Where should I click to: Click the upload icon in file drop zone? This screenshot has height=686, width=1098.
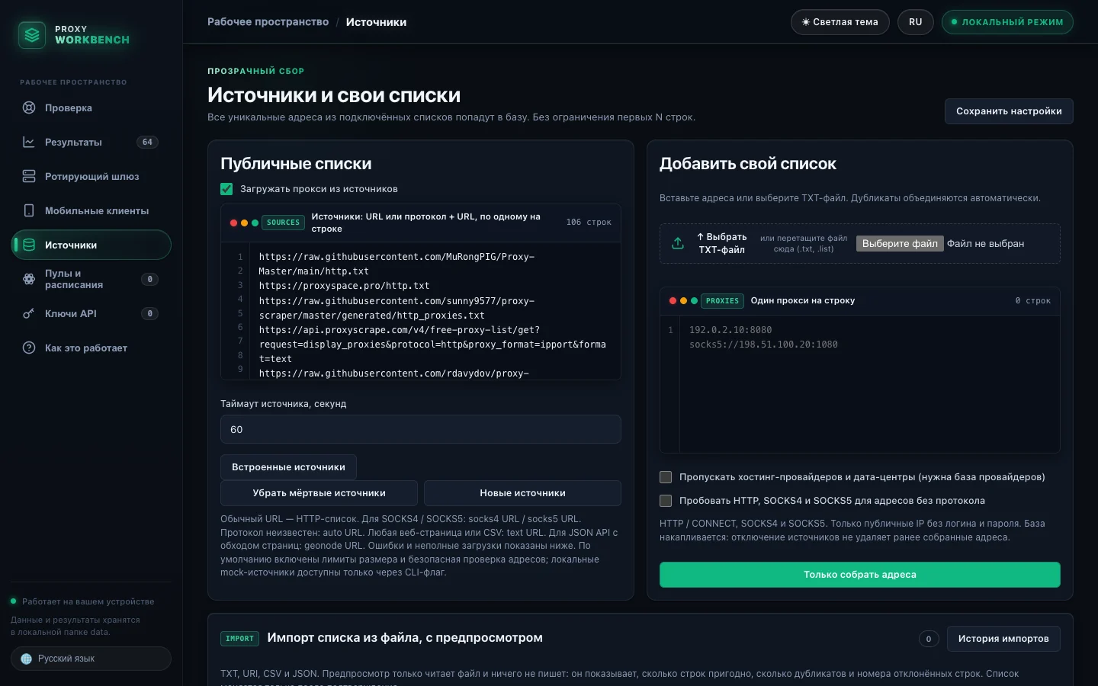point(678,243)
